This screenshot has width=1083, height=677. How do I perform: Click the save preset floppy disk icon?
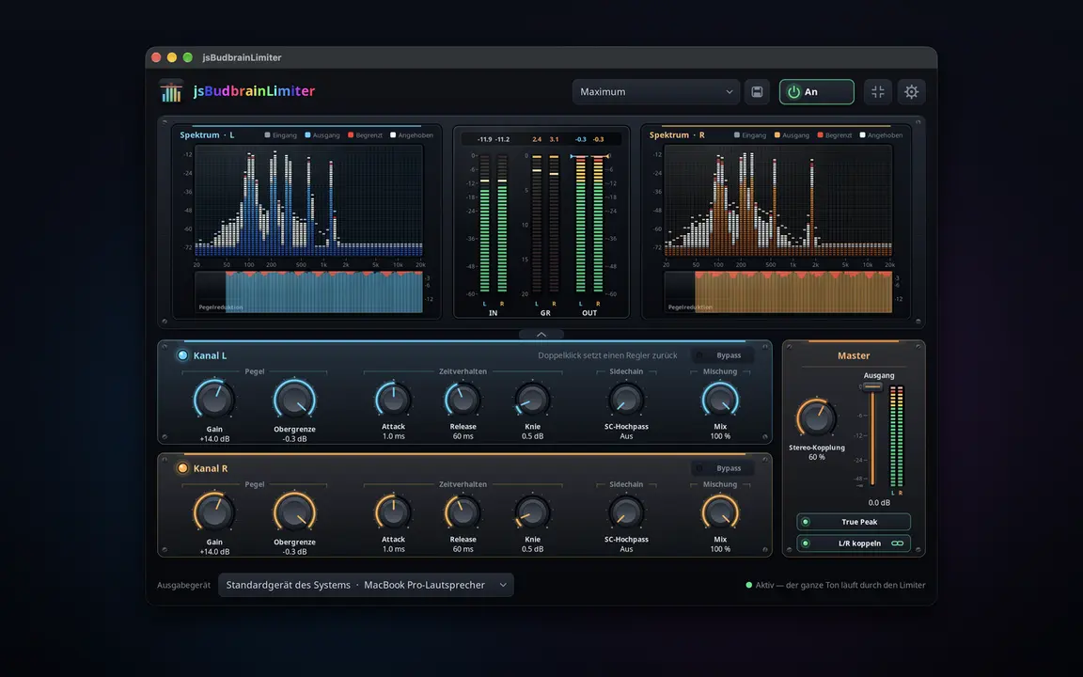tap(757, 92)
